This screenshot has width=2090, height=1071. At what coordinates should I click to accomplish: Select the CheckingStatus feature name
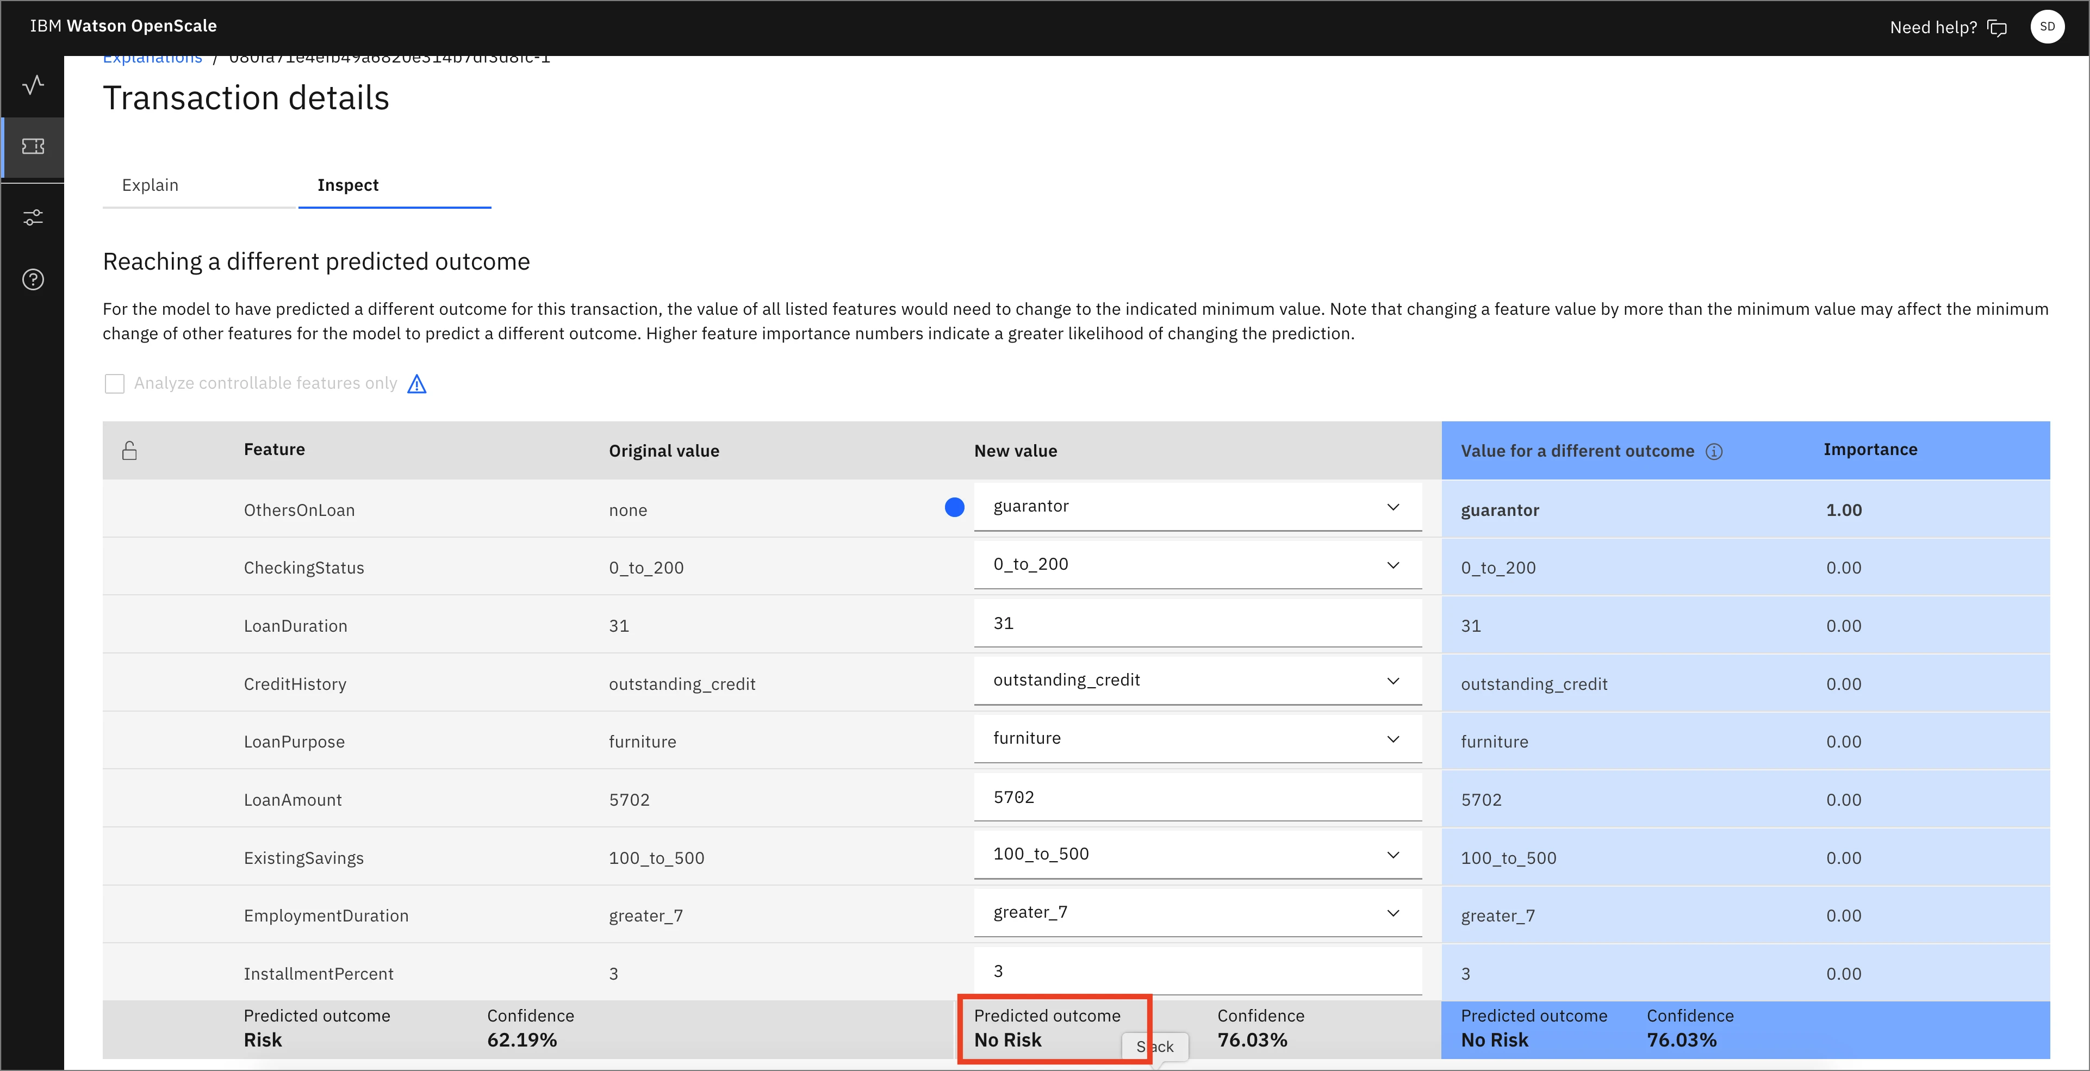(303, 568)
